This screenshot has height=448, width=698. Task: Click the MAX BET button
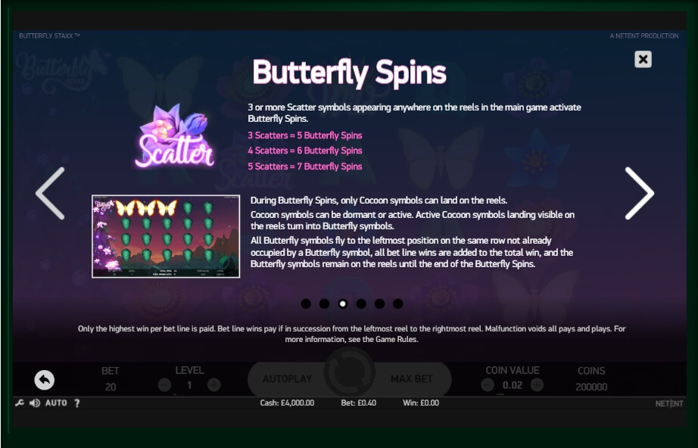tap(412, 379)
